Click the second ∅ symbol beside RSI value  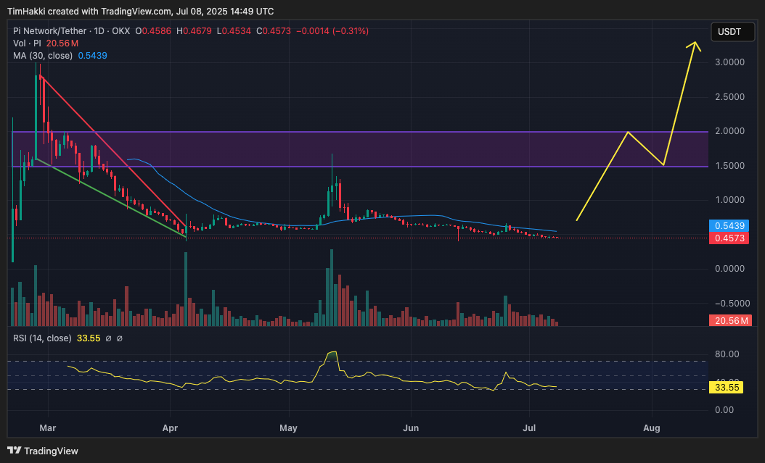pyautogui.click(x=120, y=338)
